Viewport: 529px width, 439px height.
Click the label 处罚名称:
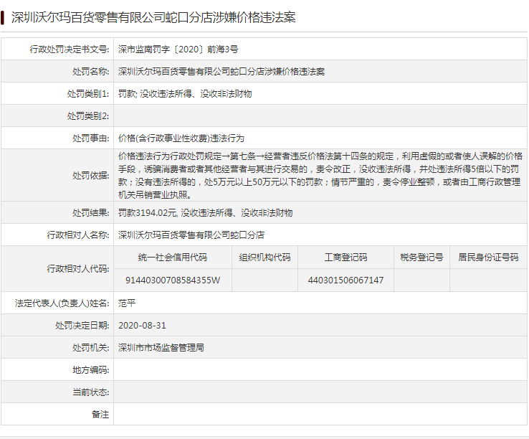tap(91, 72)
